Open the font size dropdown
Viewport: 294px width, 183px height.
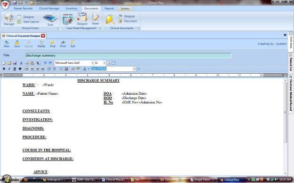[x=104, y=63]
